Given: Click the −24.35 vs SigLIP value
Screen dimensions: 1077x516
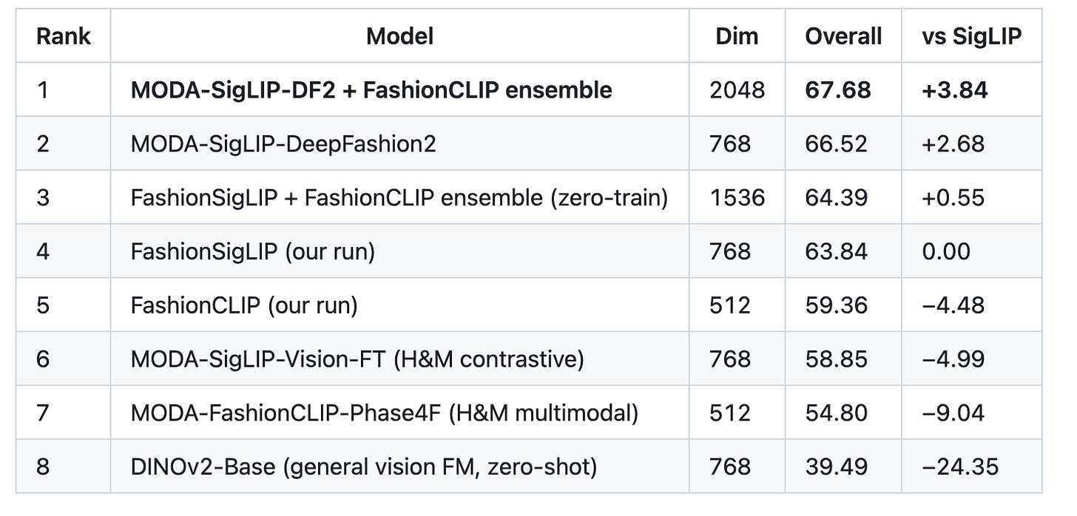Looking at the screenshot, I should click(x=959, y=466).
